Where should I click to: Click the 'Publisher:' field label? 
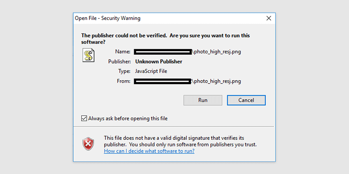point(119,62)
